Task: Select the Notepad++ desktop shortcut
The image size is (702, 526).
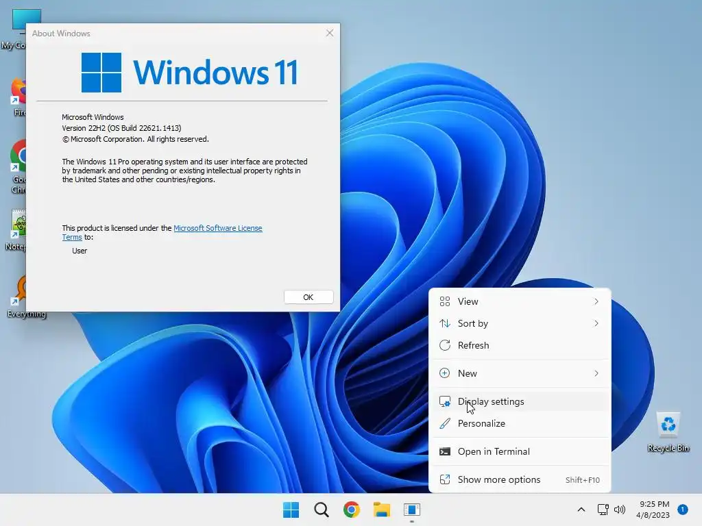Action: pos(16,230)
